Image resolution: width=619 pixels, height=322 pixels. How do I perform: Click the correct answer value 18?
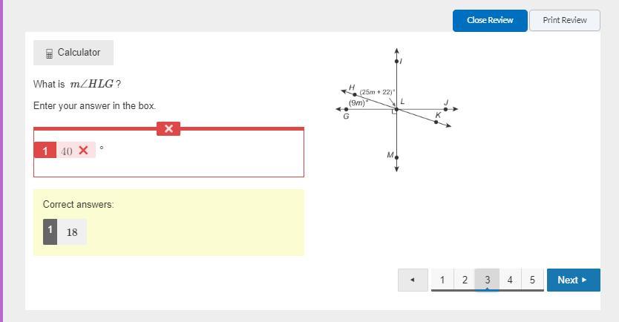72,232
